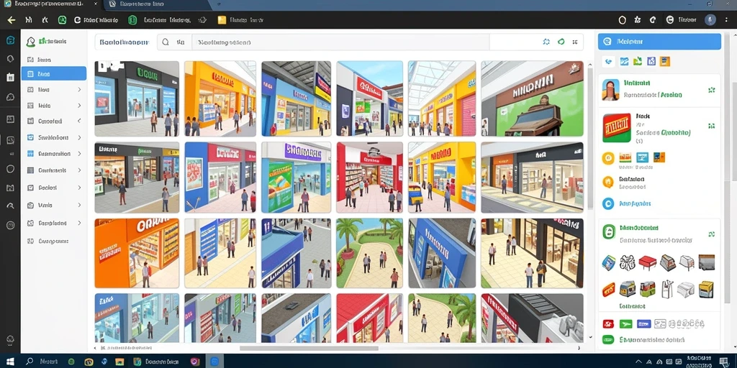Image resolution: width=737 pixels, height=368 pixels.
Task: Open the browser three-dot menu
Action: click(727, 20)
